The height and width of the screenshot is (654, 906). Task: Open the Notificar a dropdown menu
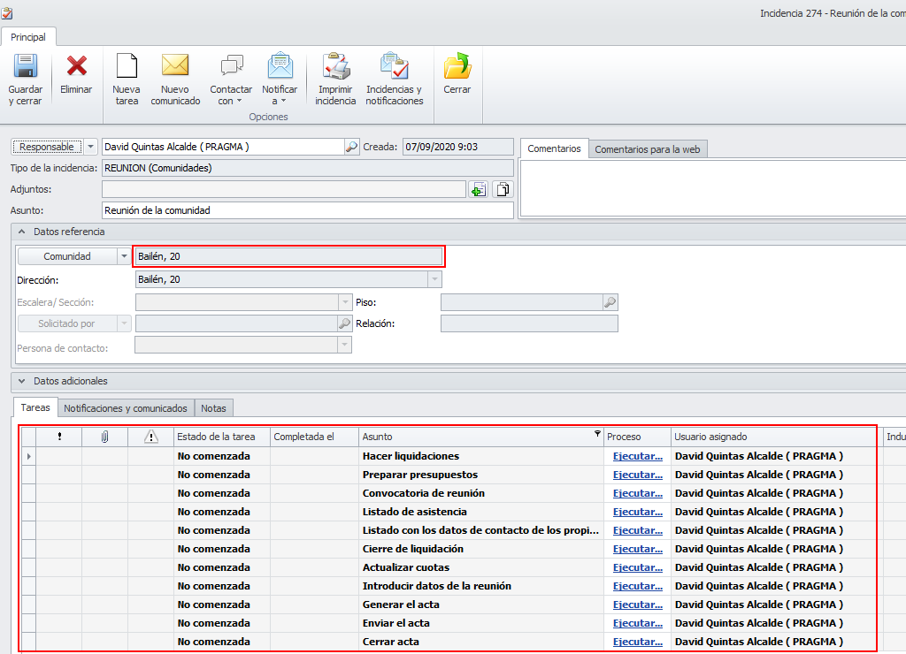click(x=280, y=95)
